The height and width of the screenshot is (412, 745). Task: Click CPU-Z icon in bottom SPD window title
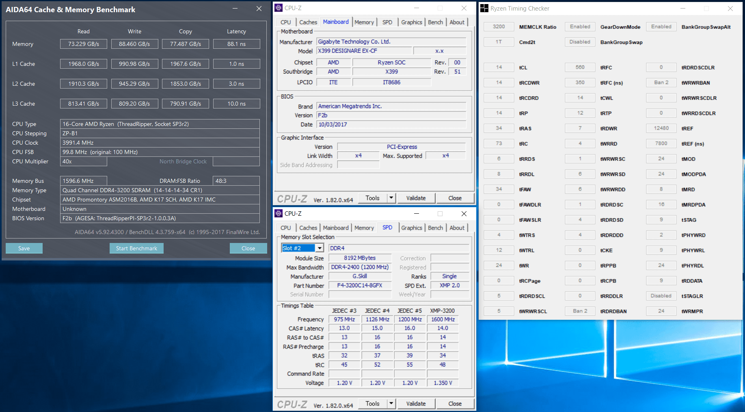(279, 213)
